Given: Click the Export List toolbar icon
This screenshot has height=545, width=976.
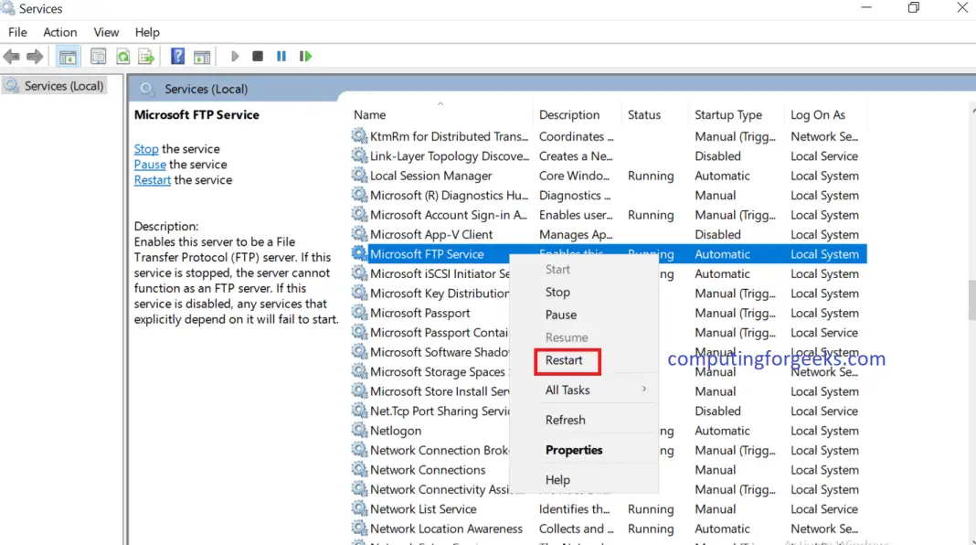Looking at the screenshot, I should (x=146, y=56).
